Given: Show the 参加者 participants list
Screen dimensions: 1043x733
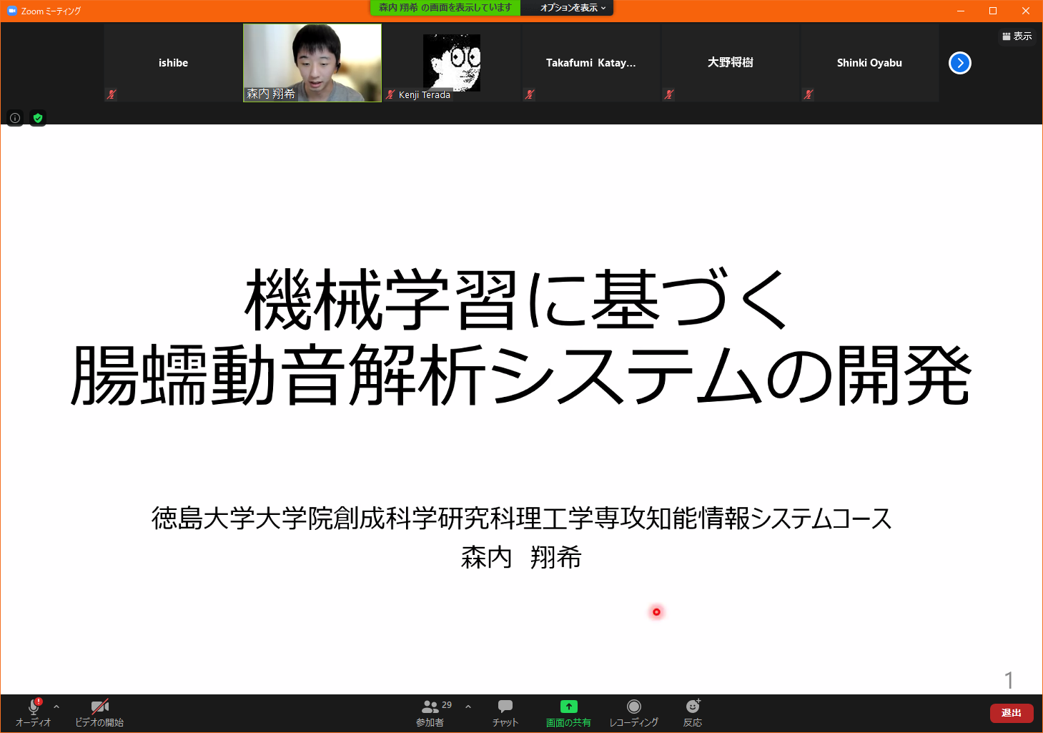Looking at the screenshot, I should coord(429,712).
